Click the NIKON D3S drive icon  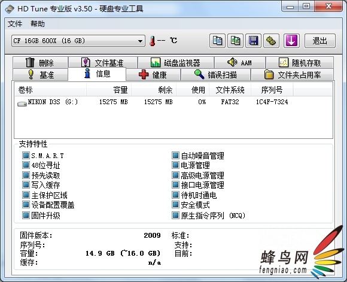pyautogui.click(x=22, y=104)
